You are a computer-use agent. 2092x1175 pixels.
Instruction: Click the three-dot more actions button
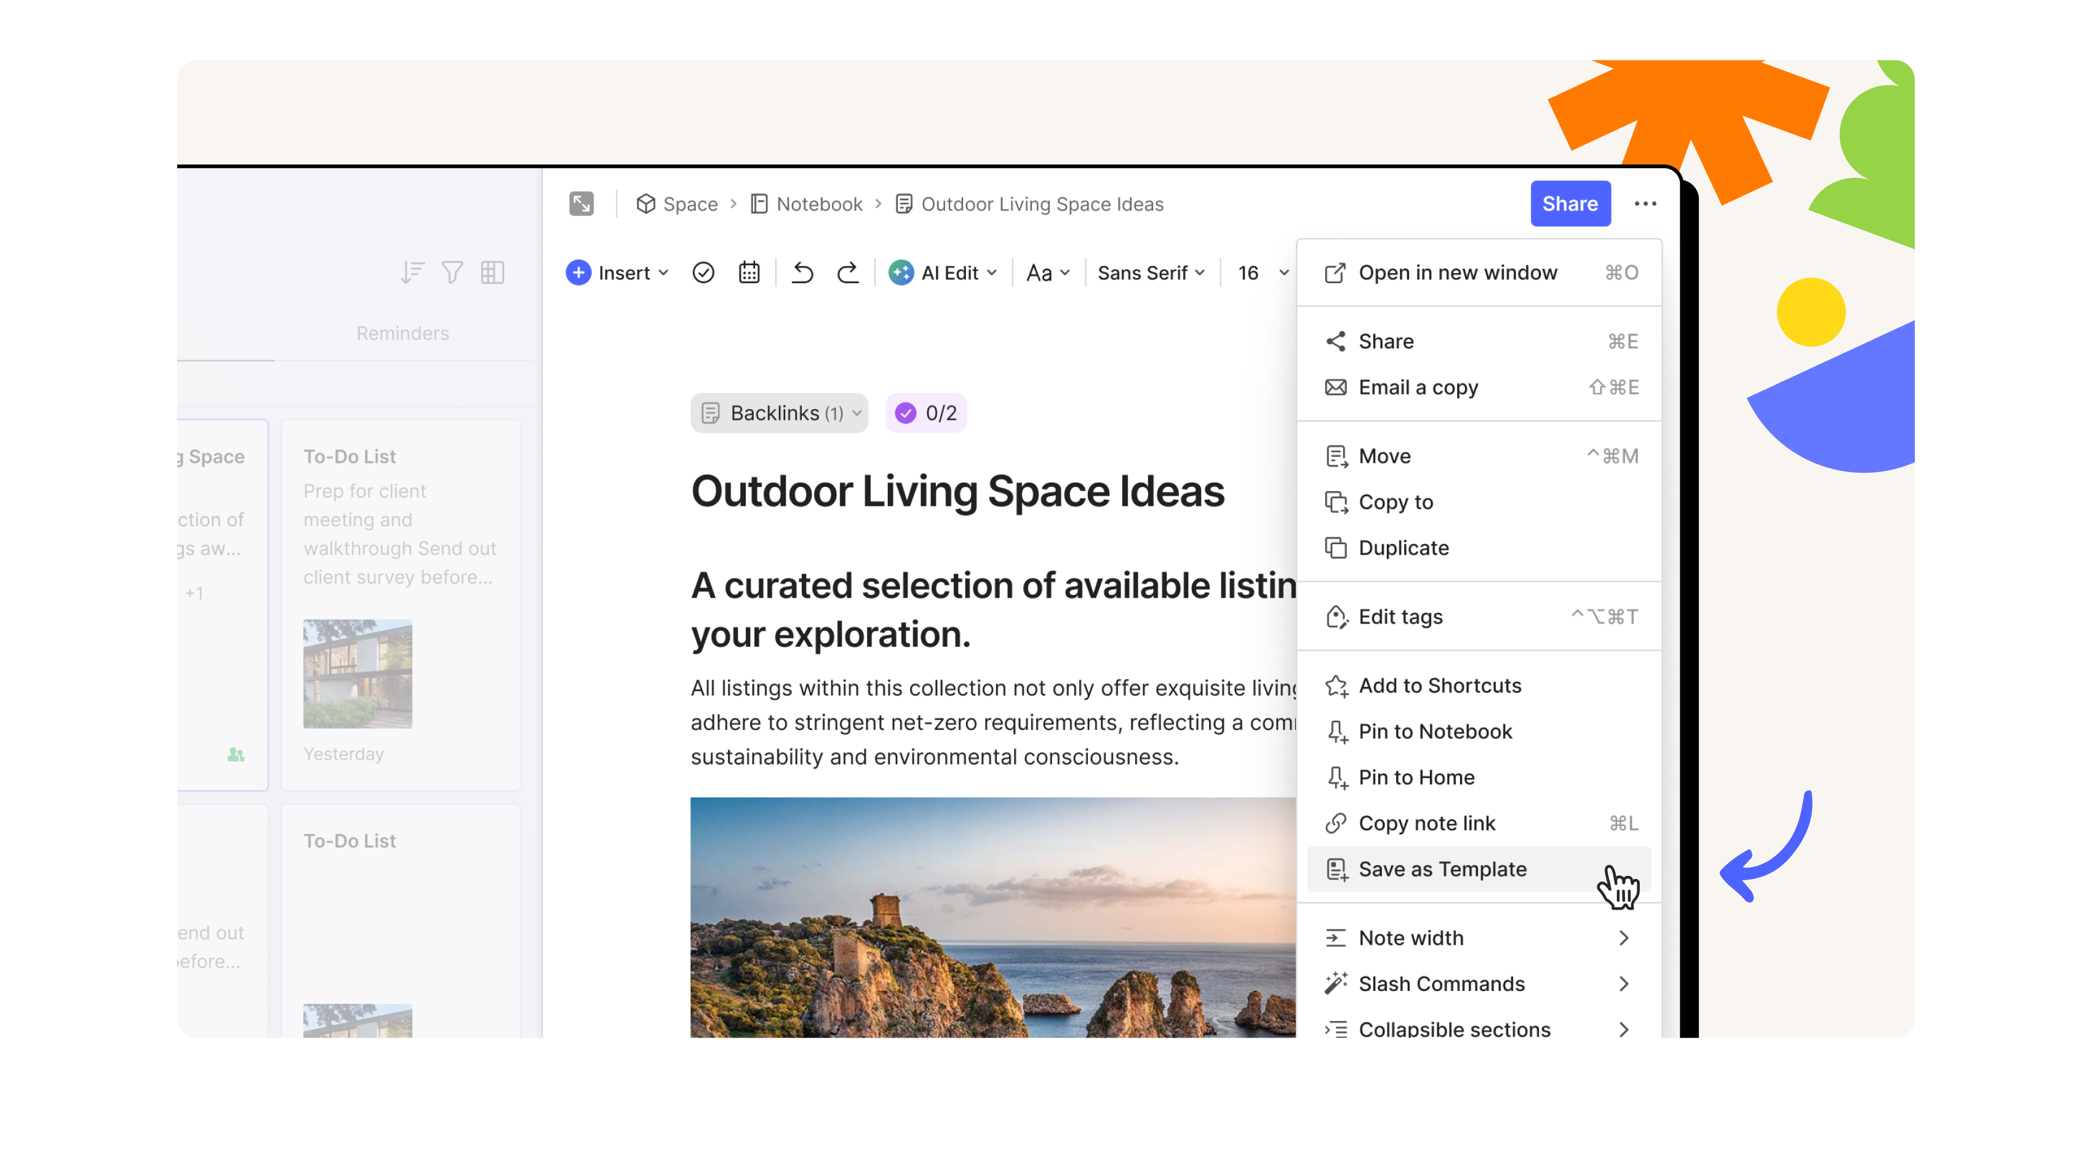pos(1645,204)
